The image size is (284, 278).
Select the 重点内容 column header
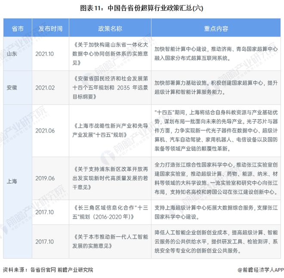pyautogui.click(x=216, y=28)
